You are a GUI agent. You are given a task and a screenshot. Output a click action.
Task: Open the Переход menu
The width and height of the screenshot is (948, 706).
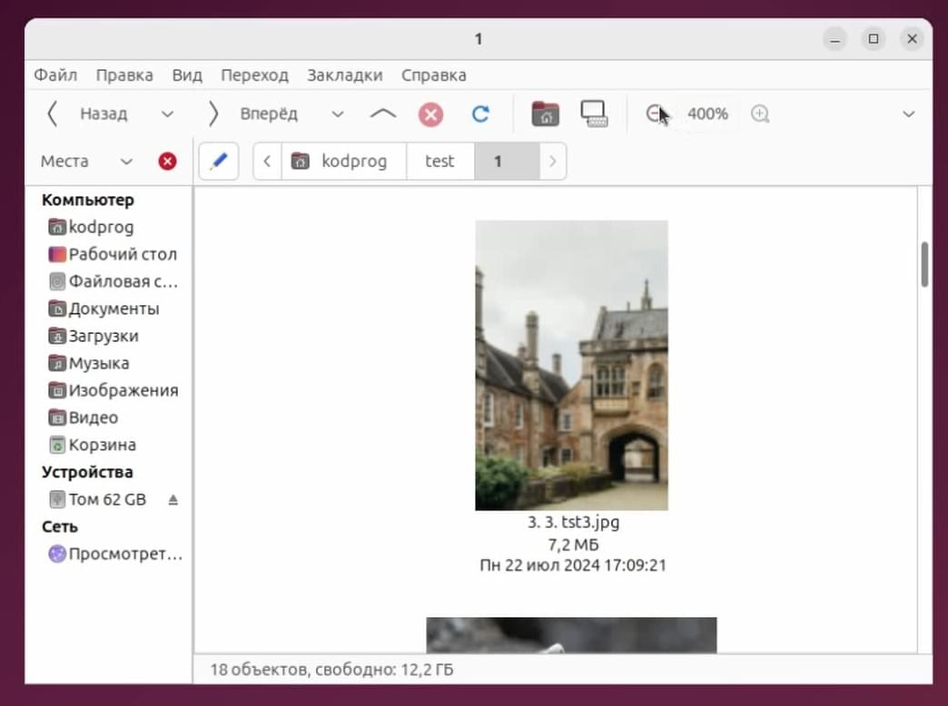point(254,75)
